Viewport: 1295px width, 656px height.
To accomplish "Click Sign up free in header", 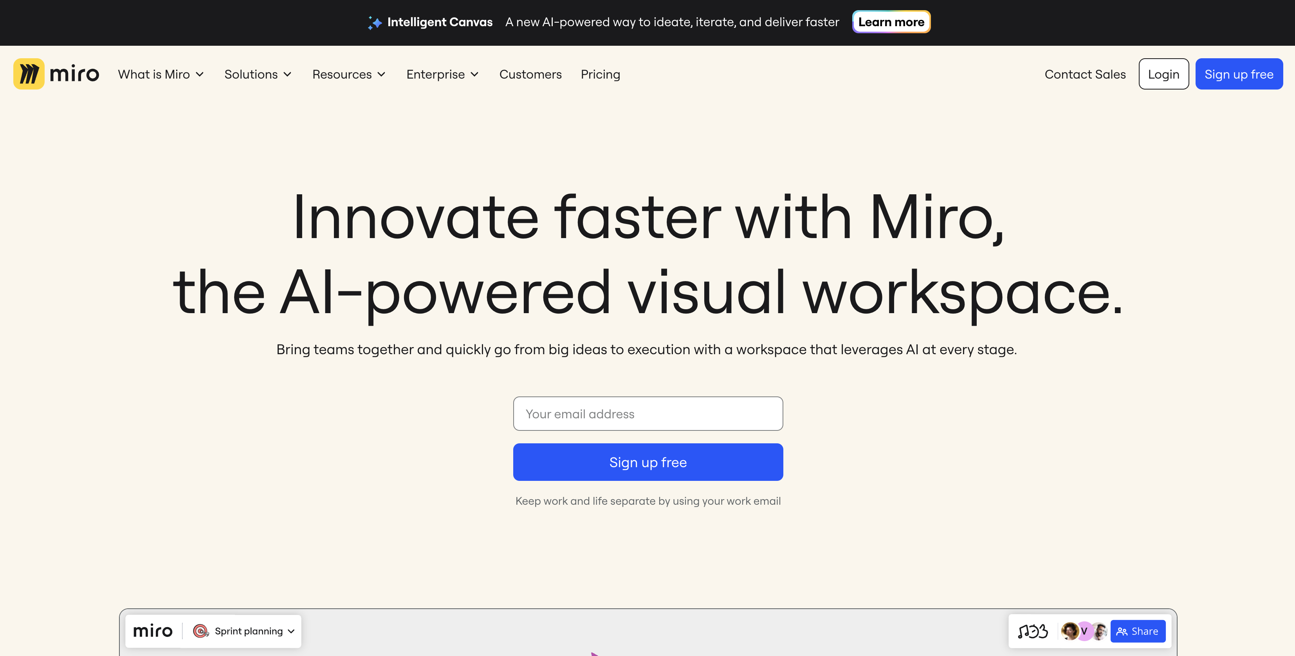I will (1239, 74).
